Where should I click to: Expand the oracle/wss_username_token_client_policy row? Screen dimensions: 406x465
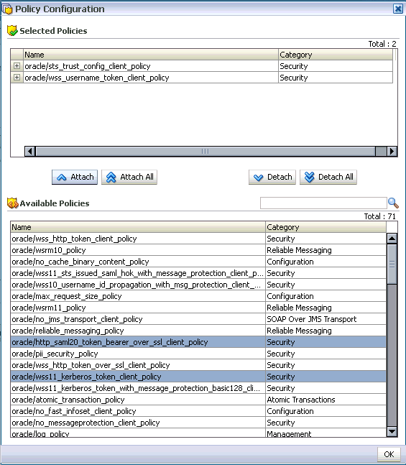pyautogui.click(x=17, y=78)
